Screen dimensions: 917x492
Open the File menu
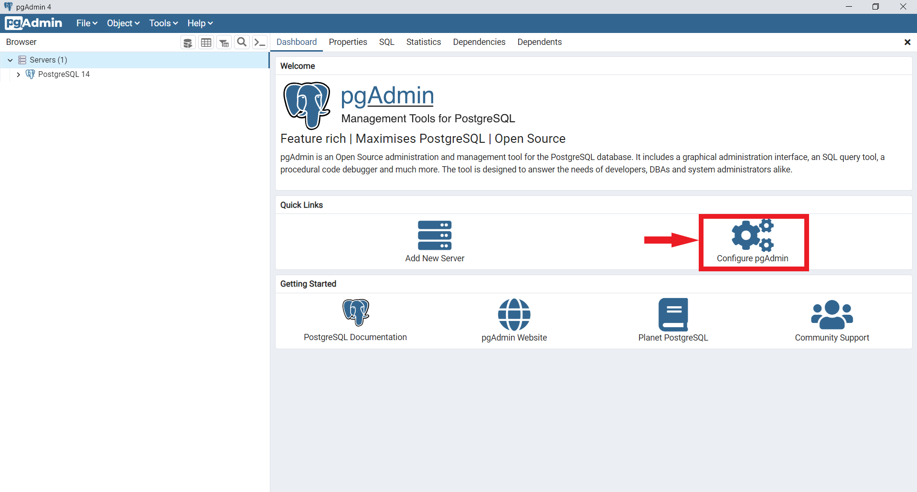click(87, 23)
